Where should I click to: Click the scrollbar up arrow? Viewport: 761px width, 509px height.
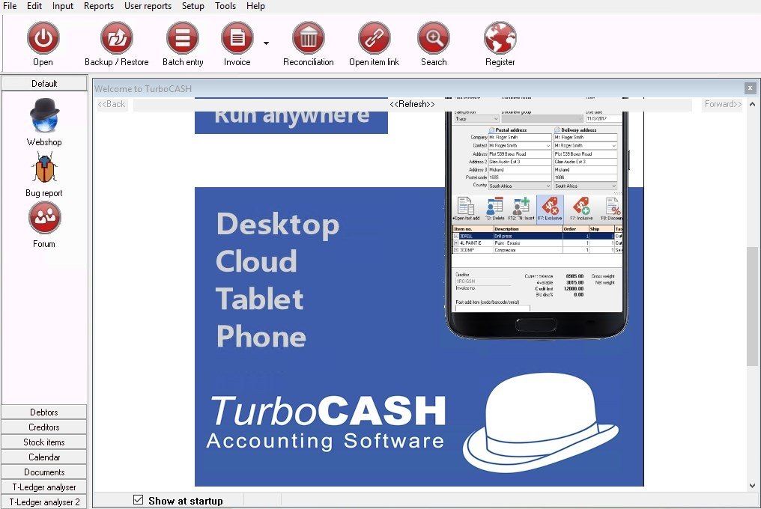(x=752, y=104)
